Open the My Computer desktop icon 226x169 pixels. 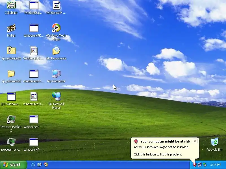click(x=56, y=74)
